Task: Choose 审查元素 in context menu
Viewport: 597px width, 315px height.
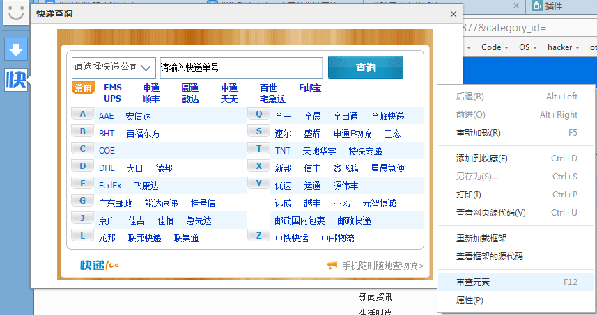Action: click(516, 282)
